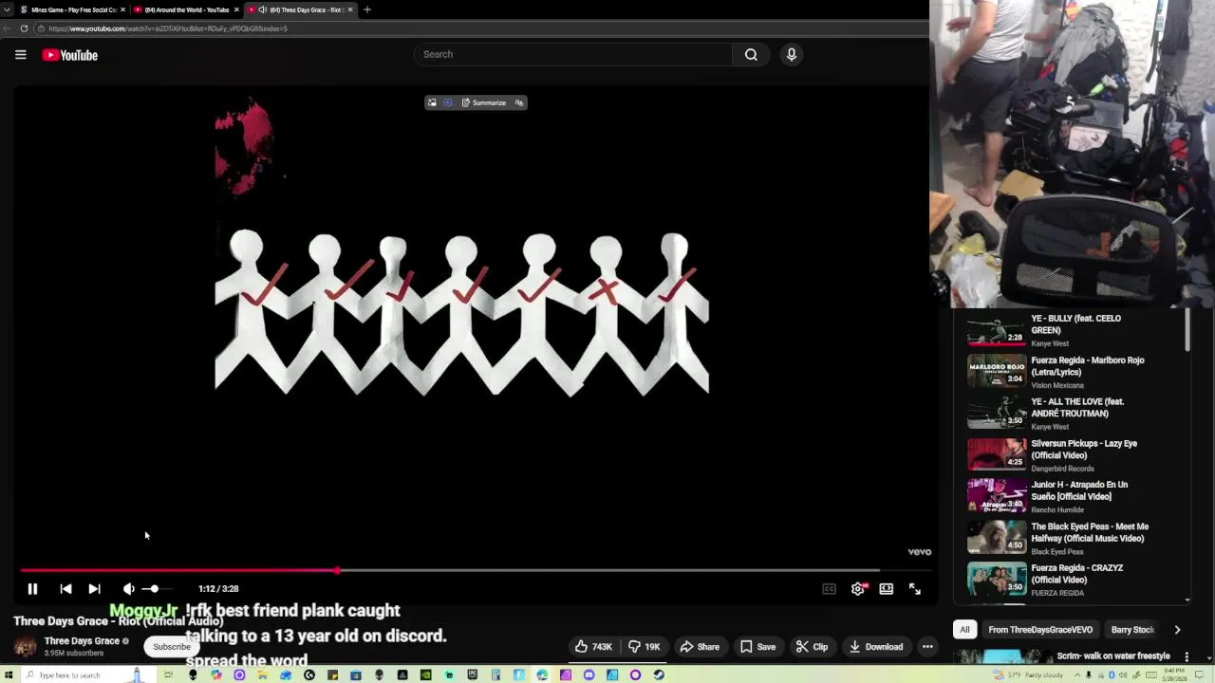Select 'From ThreeDaysGraceVEVO' filter chip
1215x683 pixels.
tap(1040, 630)
